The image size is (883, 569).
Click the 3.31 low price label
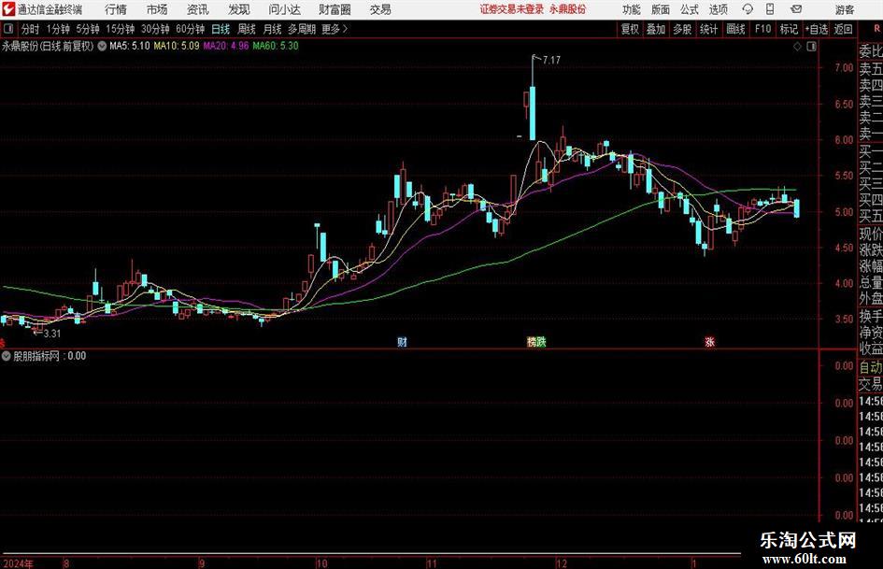click(x=51, y=334)
